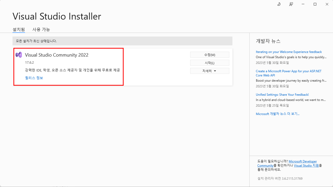The width and height of the screenshot is (333, 187).
Task: Expand the 자세히 dropdown
Action: [210, 71]
